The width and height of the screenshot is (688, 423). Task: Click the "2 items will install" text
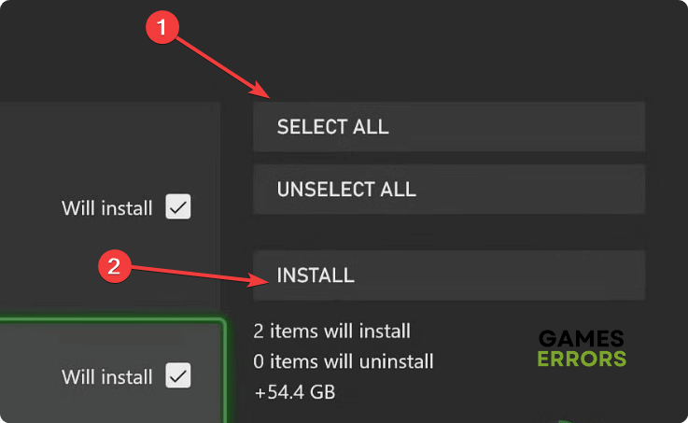click(x=331, y=331)
